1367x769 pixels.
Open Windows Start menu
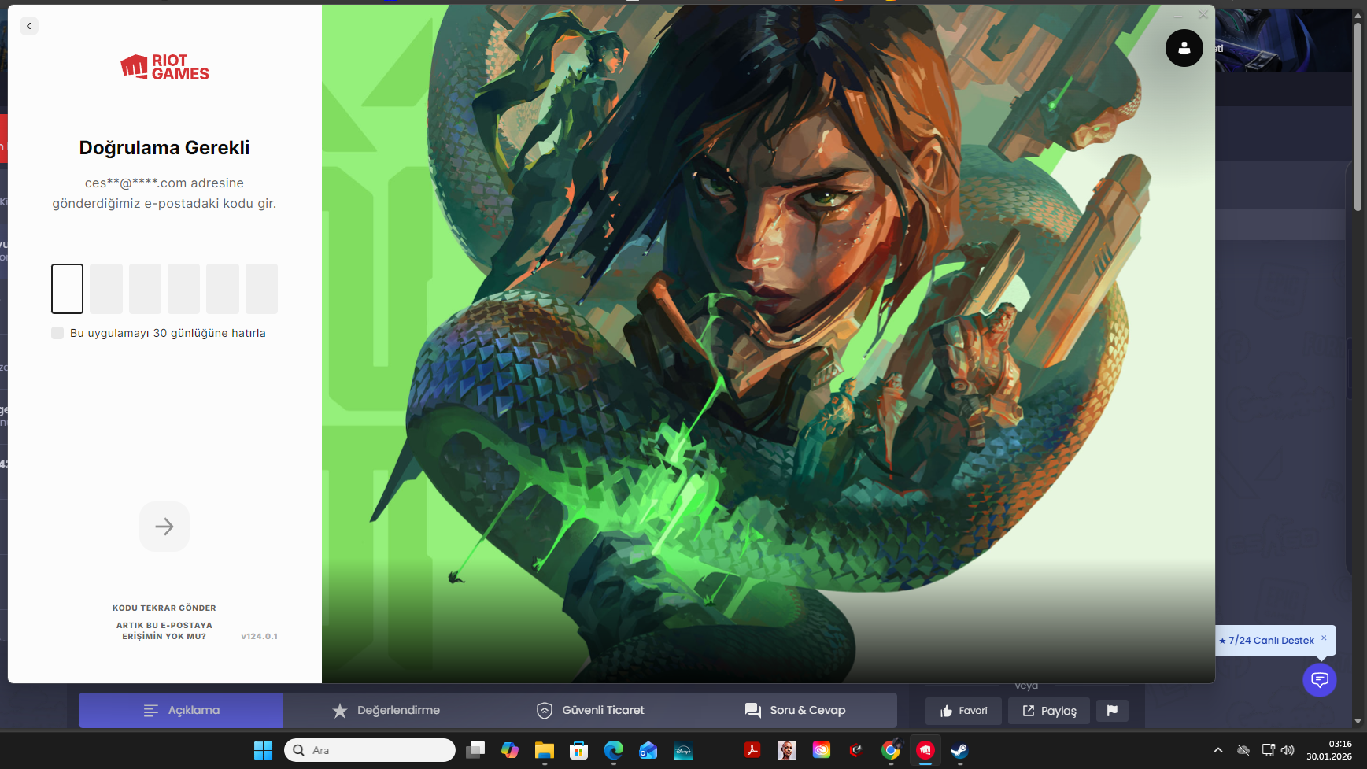point(263,750)
